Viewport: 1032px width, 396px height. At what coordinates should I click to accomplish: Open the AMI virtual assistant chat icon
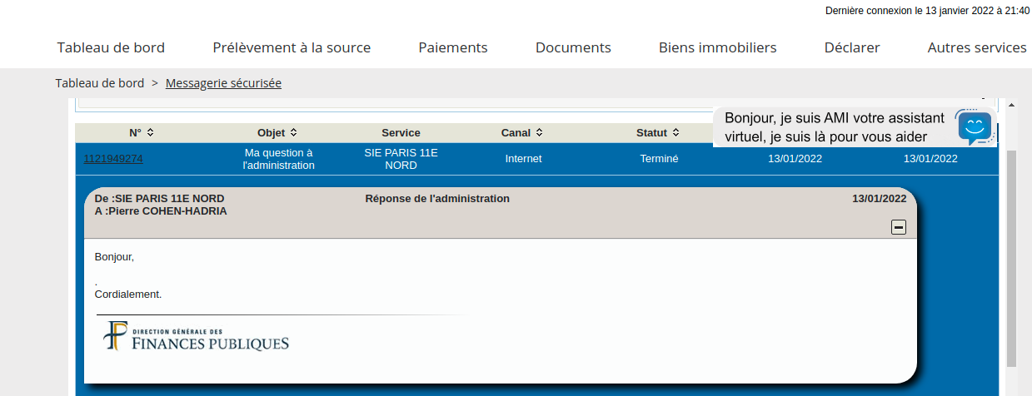click(975, 128)
